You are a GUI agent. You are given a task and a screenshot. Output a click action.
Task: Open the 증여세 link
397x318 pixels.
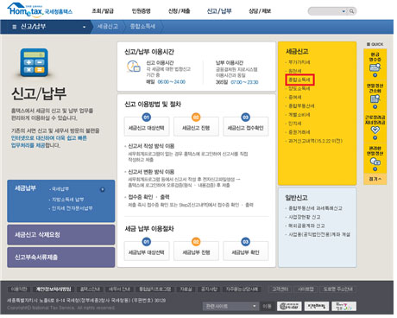point(295,97)
